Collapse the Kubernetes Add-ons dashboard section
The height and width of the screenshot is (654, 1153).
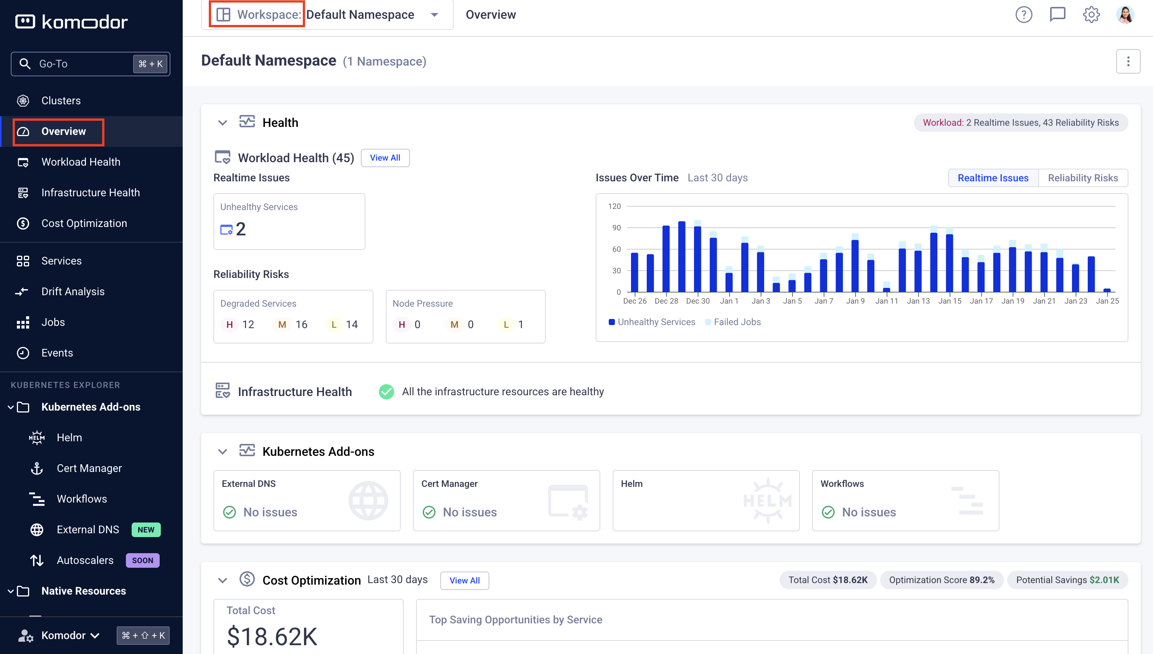tap(223, 452)
